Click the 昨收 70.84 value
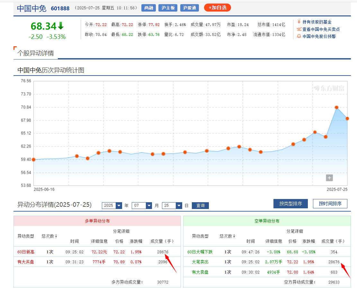This screenshot has height=290, width=357. (101, 35)
